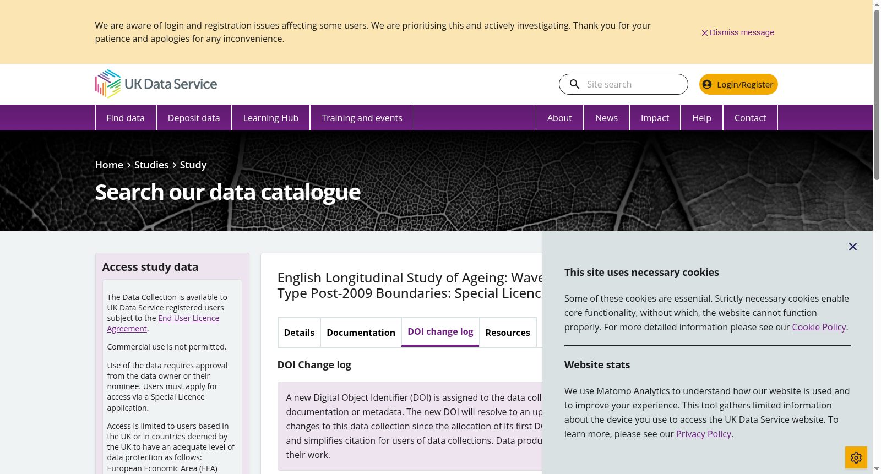The image size is (881, 474).
Task: Open the Impact menu item
Action: point(655,118)
